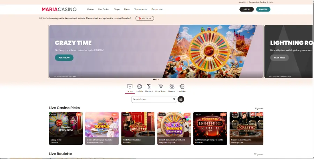This screenshot has width=314, height=159.
Task: Click the Register button
Action: coord(263,9)
